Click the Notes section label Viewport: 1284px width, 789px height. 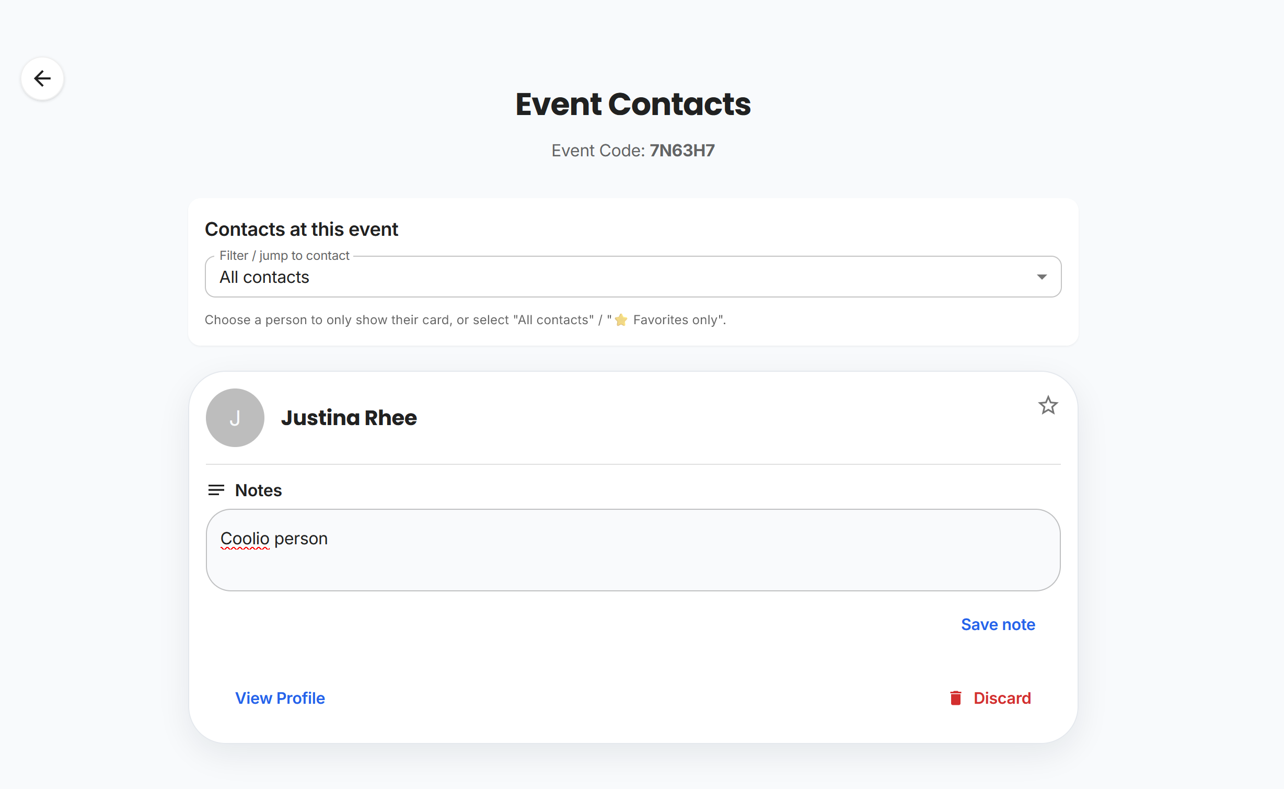click(258, 490)
